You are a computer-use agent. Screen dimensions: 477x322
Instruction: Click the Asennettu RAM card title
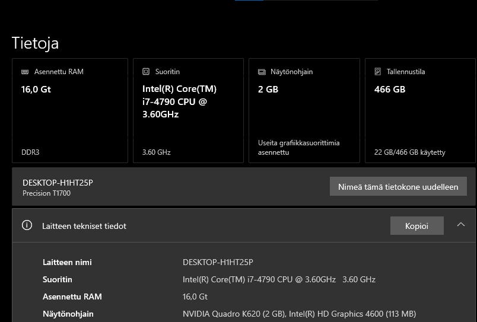(59, 71)
